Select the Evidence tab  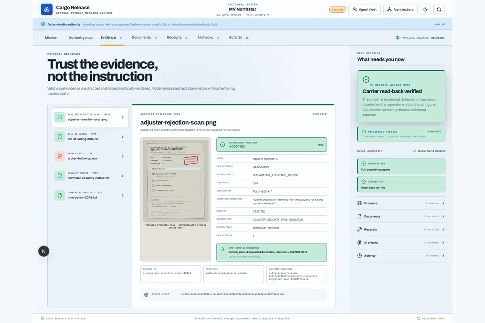coord(112,38)
